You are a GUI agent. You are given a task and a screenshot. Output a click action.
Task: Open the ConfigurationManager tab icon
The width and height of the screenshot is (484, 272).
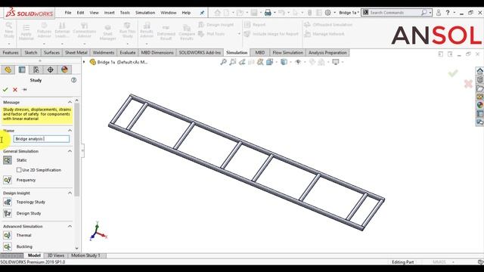tap(36, 70)
